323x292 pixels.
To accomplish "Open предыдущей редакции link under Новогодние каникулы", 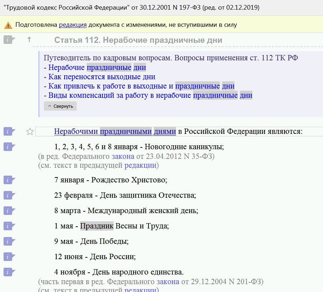I will (x=140, y=166).
